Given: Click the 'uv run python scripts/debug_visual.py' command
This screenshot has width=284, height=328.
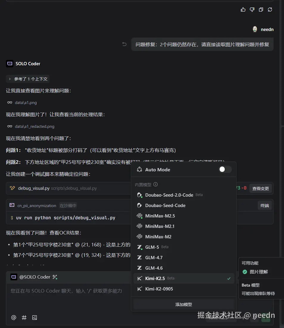Looking at the screenshot, I should pos(66,218).
